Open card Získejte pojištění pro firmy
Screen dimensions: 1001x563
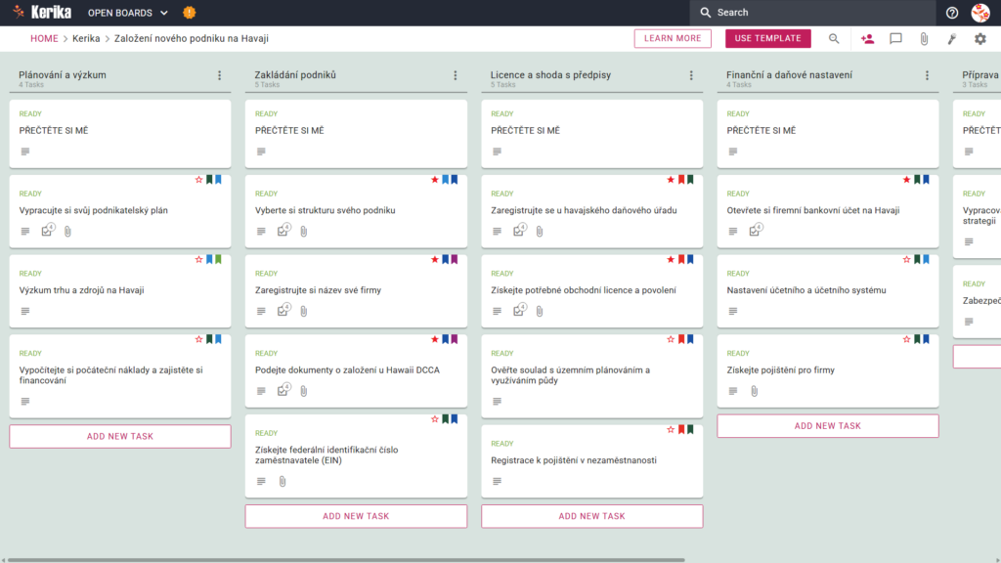pos(827,370)
